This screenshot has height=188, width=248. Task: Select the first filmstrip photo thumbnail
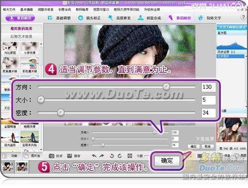(7, 167)
